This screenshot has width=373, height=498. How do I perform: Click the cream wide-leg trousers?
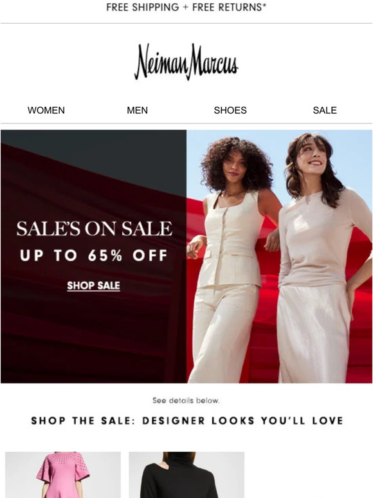pyautogui.click(x=223, y=333)
